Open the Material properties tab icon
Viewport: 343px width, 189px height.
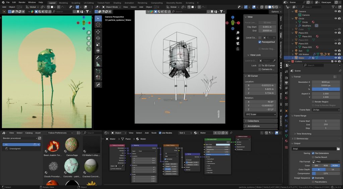point(287,141)
